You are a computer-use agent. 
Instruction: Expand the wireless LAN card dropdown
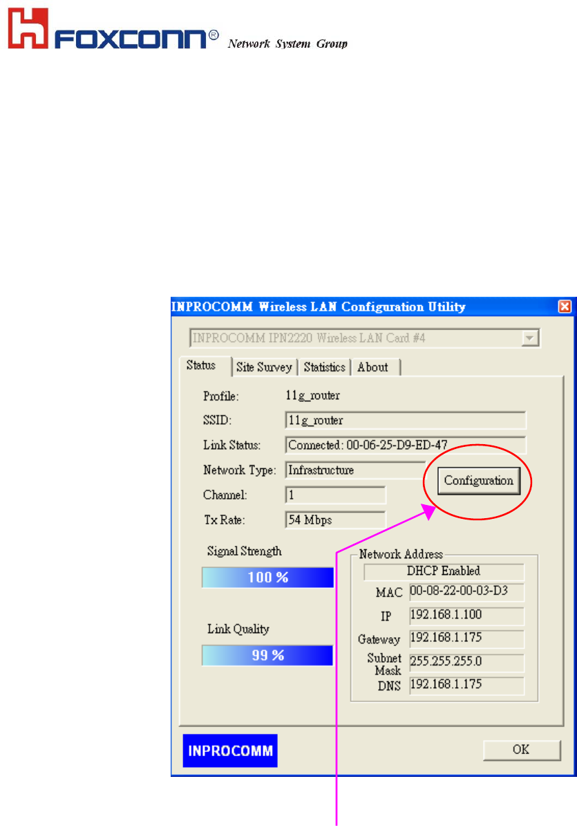coord(530,338)
